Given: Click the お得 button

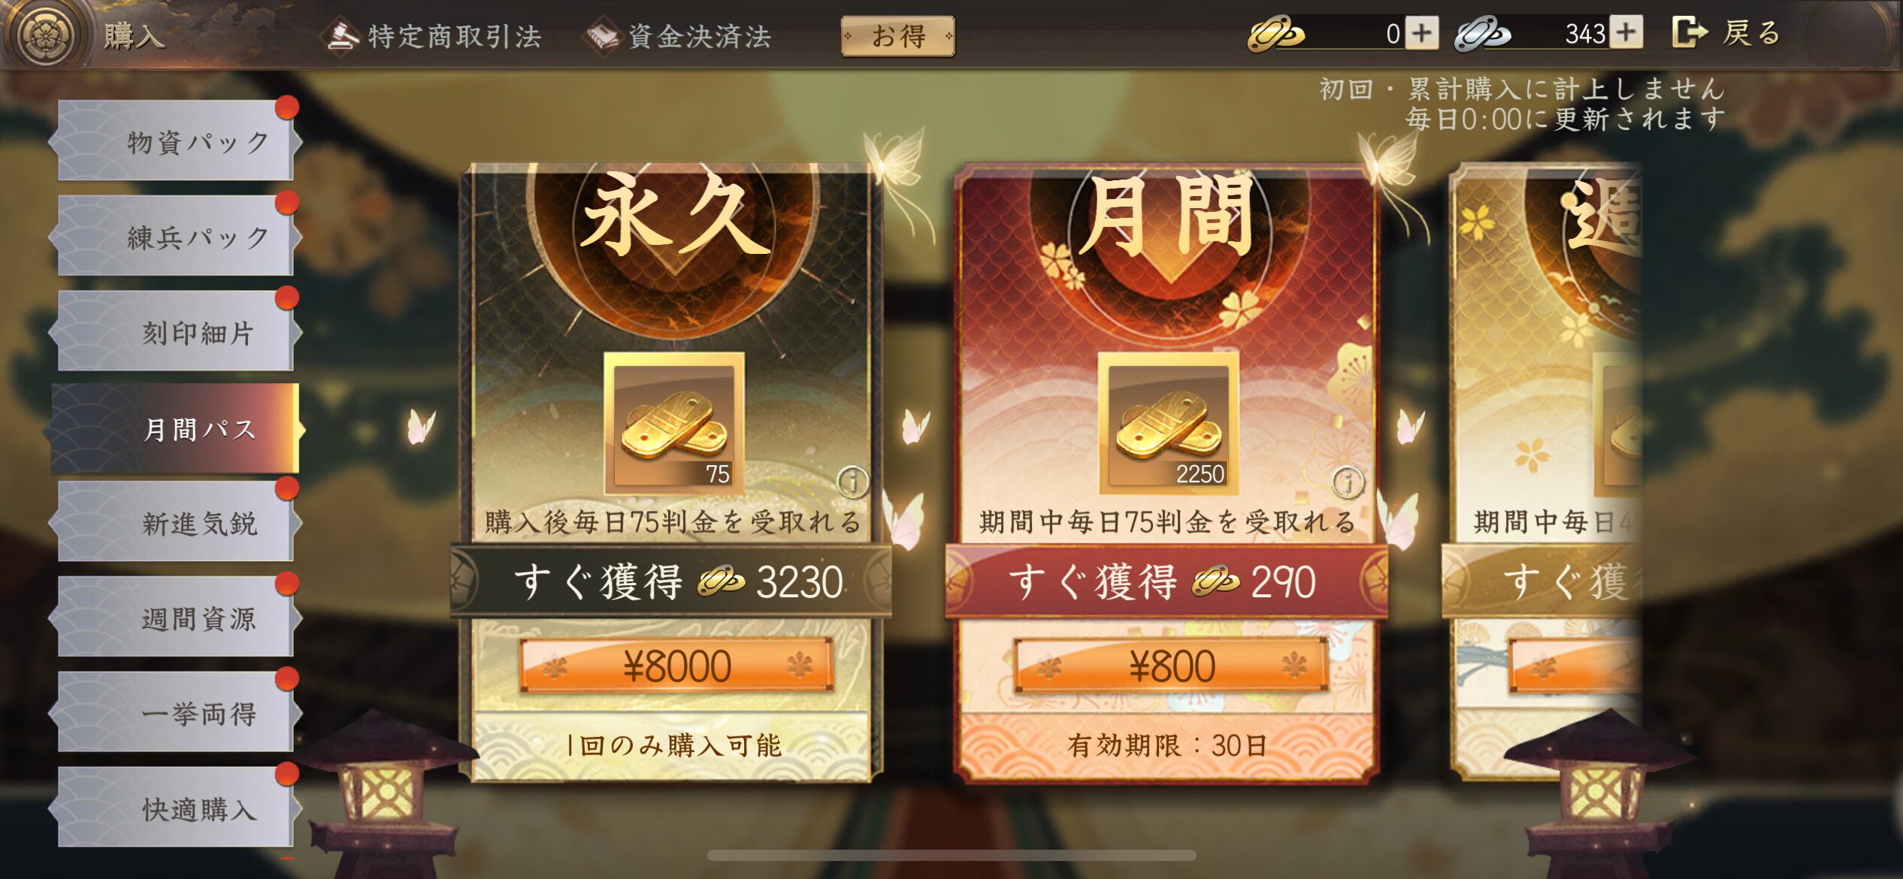Looking at the screenshot, I should [898, 36].
